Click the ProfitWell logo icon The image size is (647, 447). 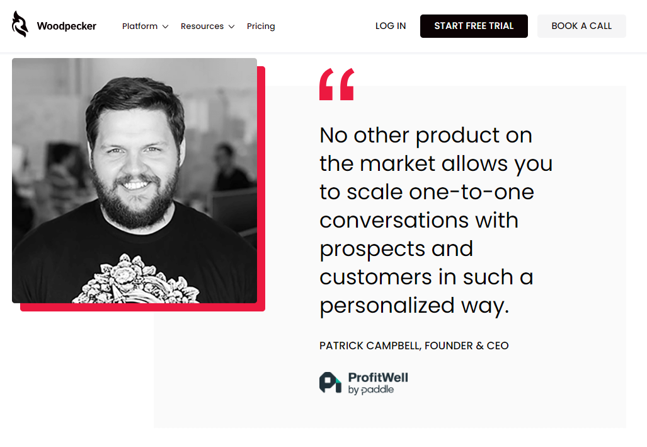[330, 383]
